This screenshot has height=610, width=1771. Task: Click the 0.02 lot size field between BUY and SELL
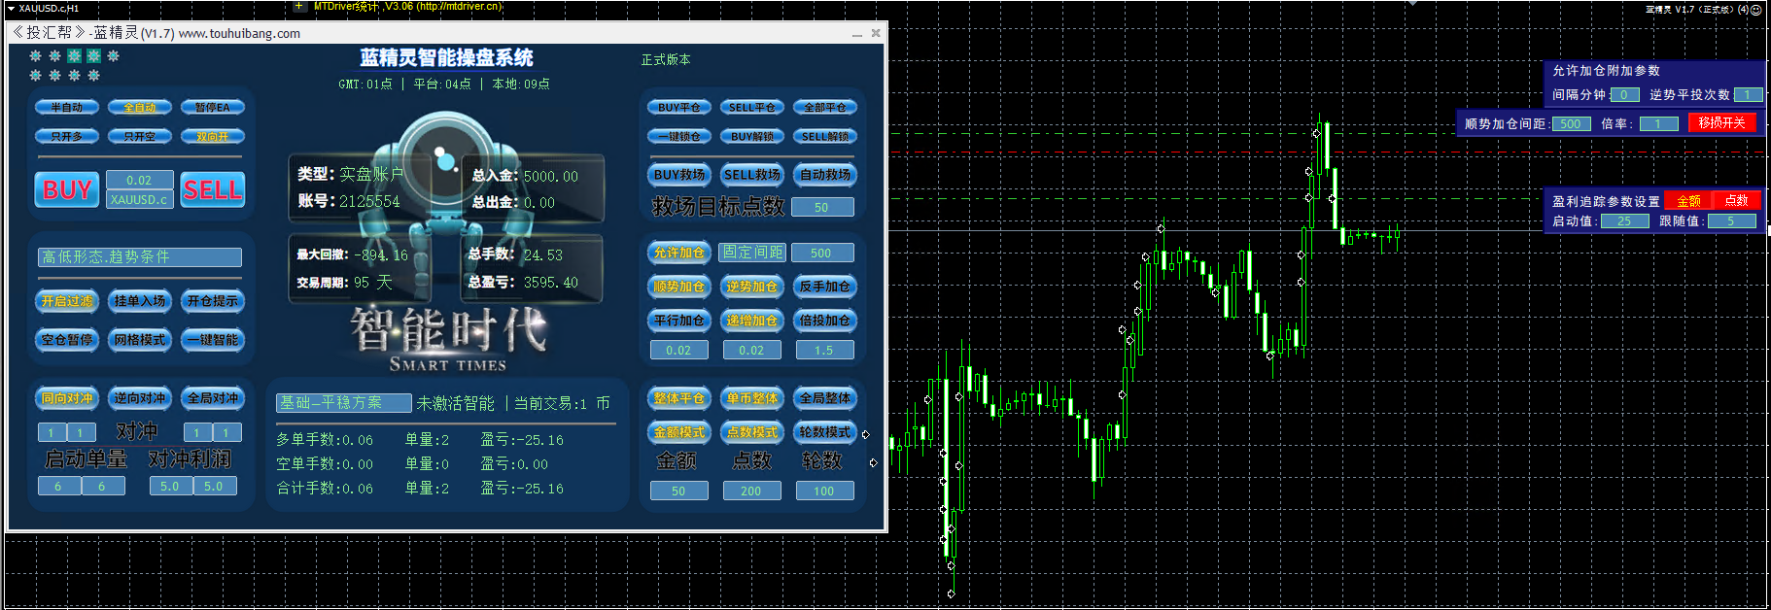point(140,180)
